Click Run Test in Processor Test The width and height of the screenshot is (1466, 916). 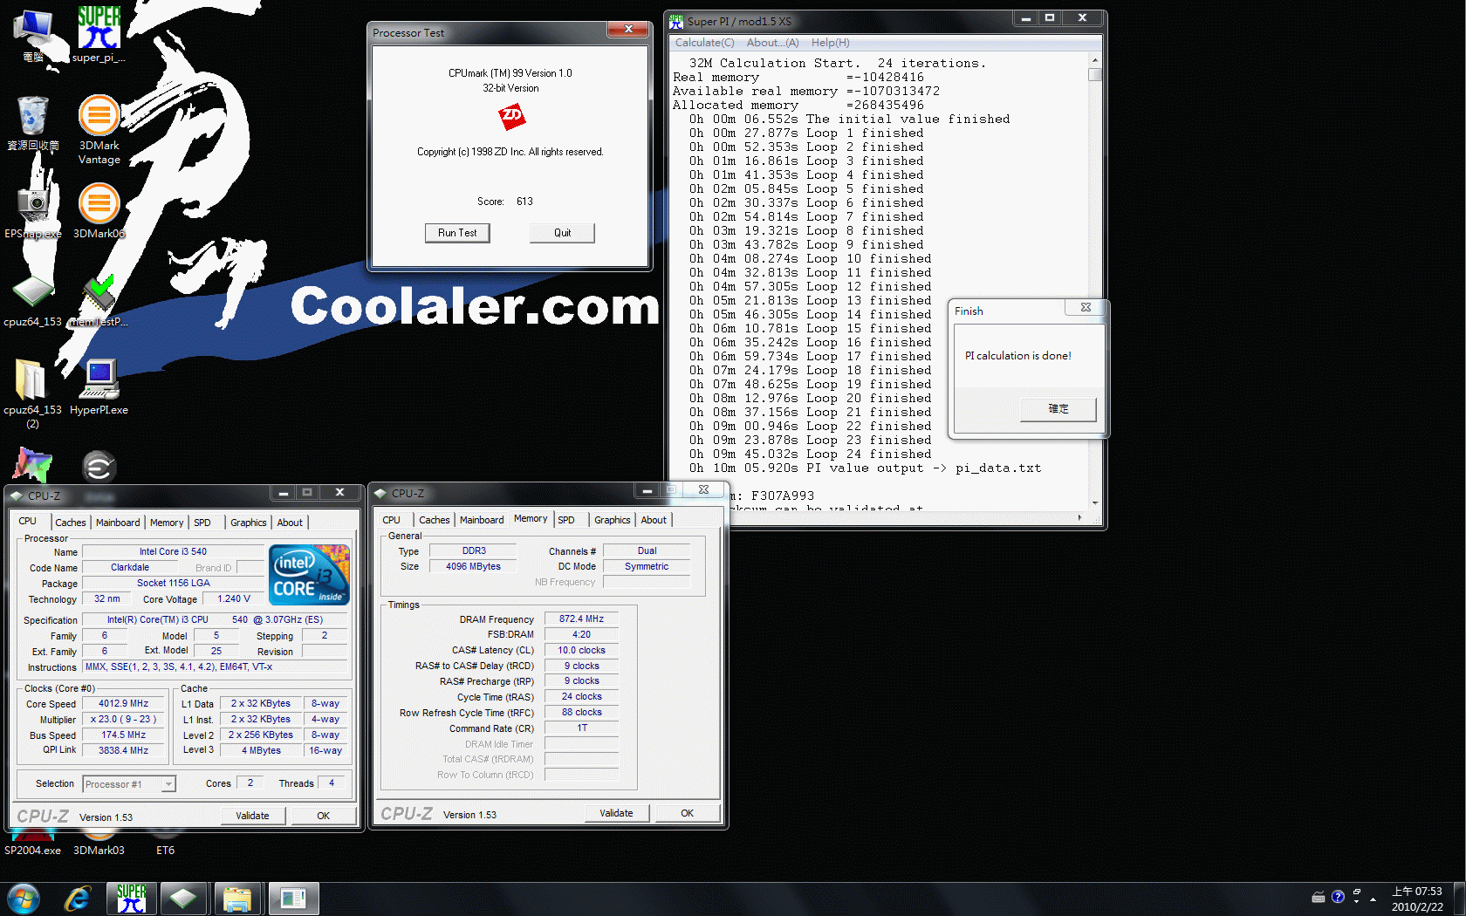point(457,233)
